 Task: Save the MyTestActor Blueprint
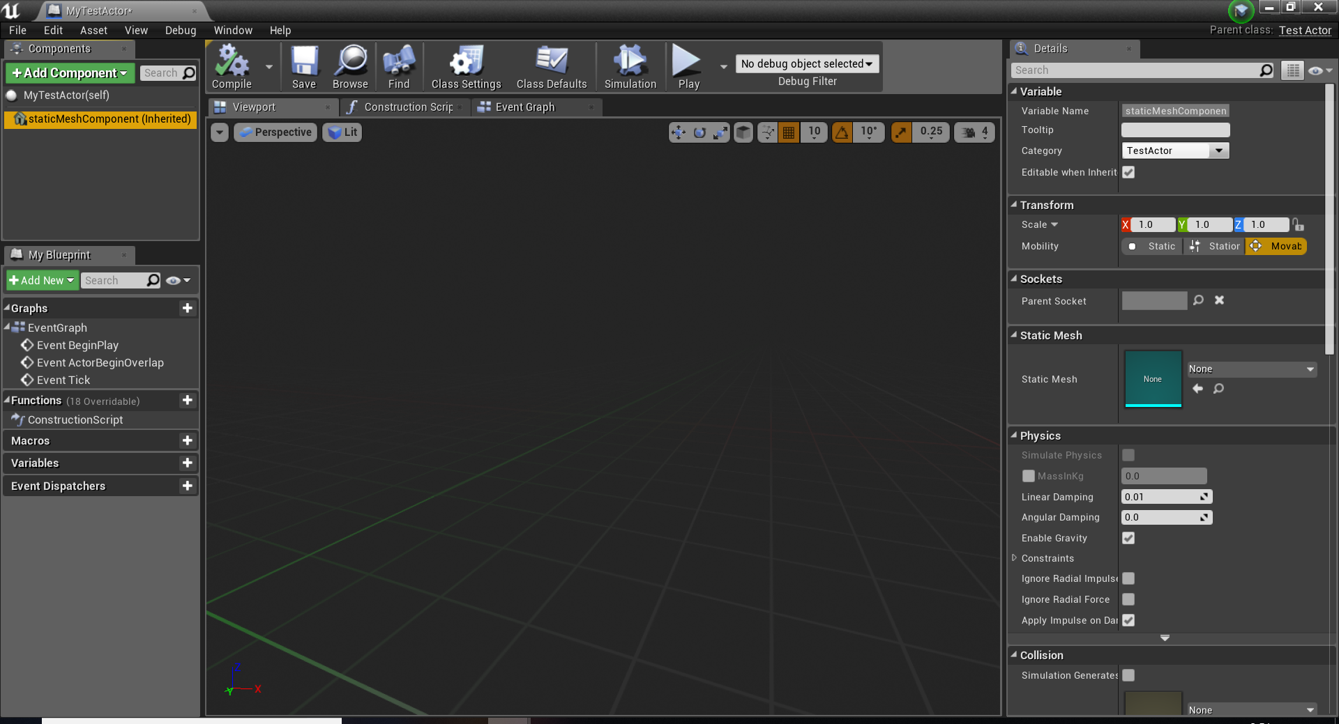pyautogui.click(x=304, y=66)
